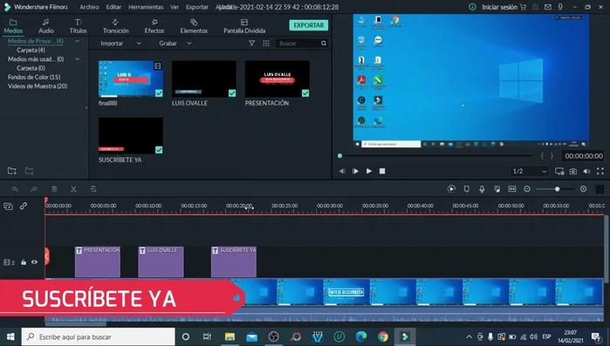Select the SUSCRÍBETE YA media thumbnail

[x=131, y=136]
